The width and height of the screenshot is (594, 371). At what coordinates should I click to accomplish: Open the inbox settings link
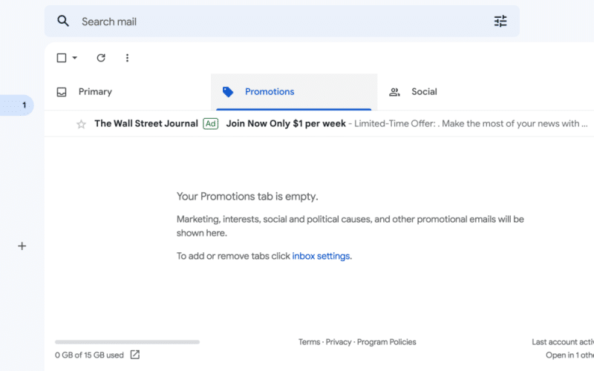(321, 256)
